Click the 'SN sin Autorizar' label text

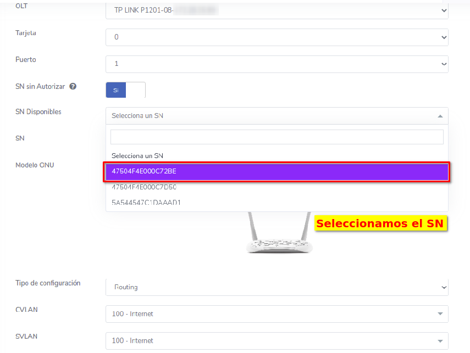pyautogui.click(x=40, y=87)
